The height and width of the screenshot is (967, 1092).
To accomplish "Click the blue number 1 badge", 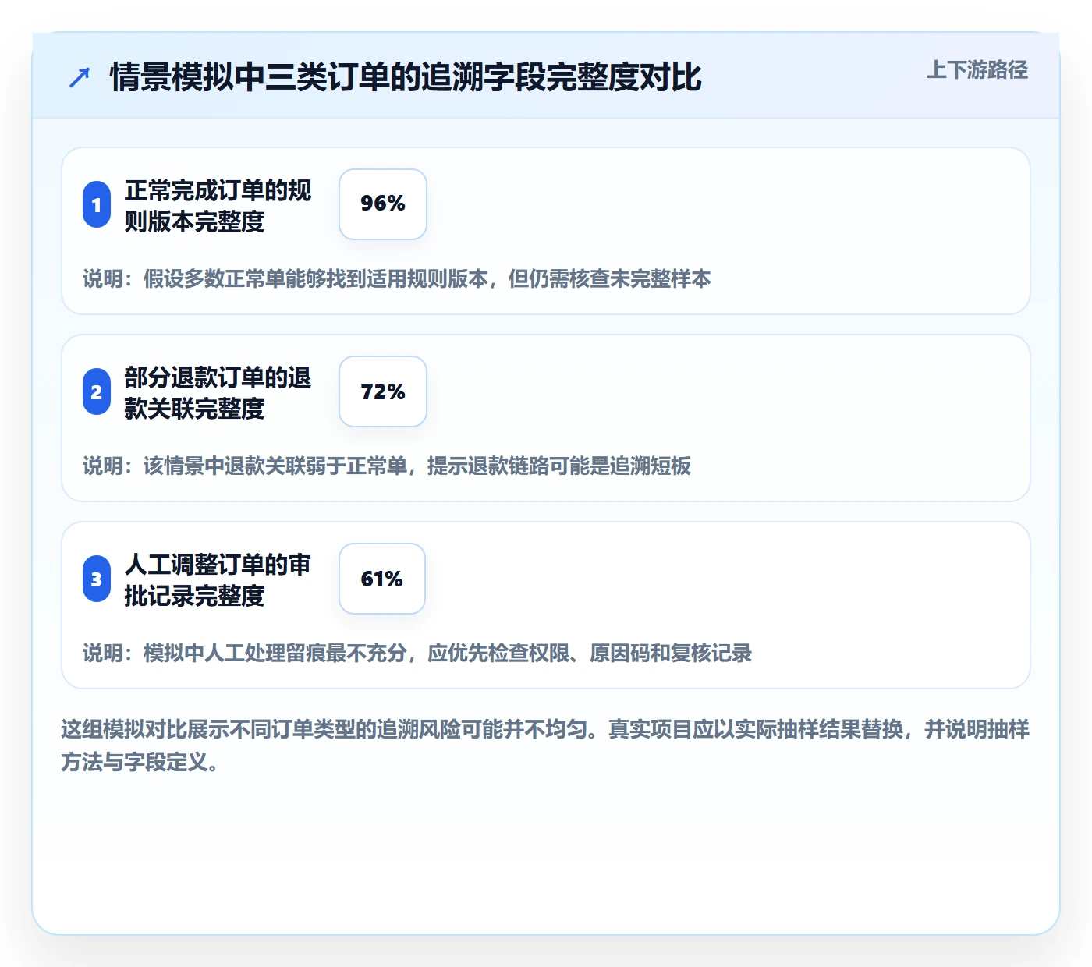I will pos(97,204).
